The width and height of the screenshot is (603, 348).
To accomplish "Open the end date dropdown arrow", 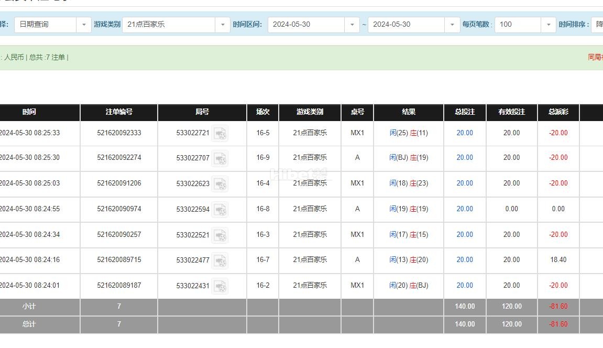I will tap(452, 25).
